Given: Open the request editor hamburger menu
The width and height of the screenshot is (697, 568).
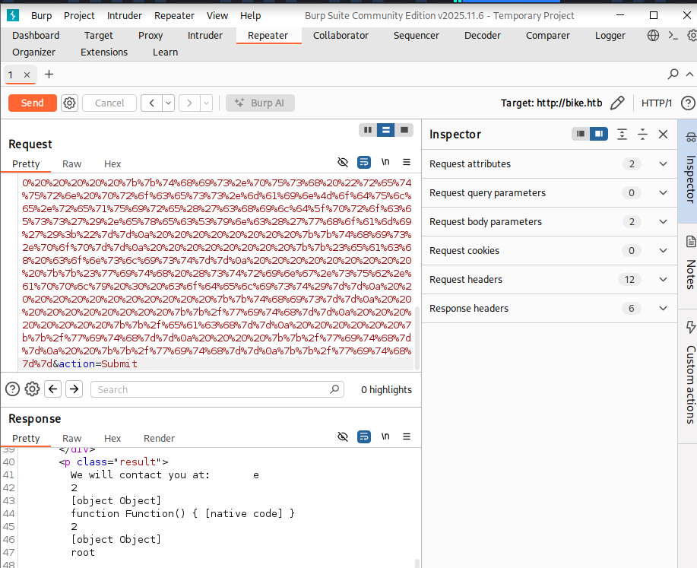Looking at the screenshot, I should (x=407, y=162).
